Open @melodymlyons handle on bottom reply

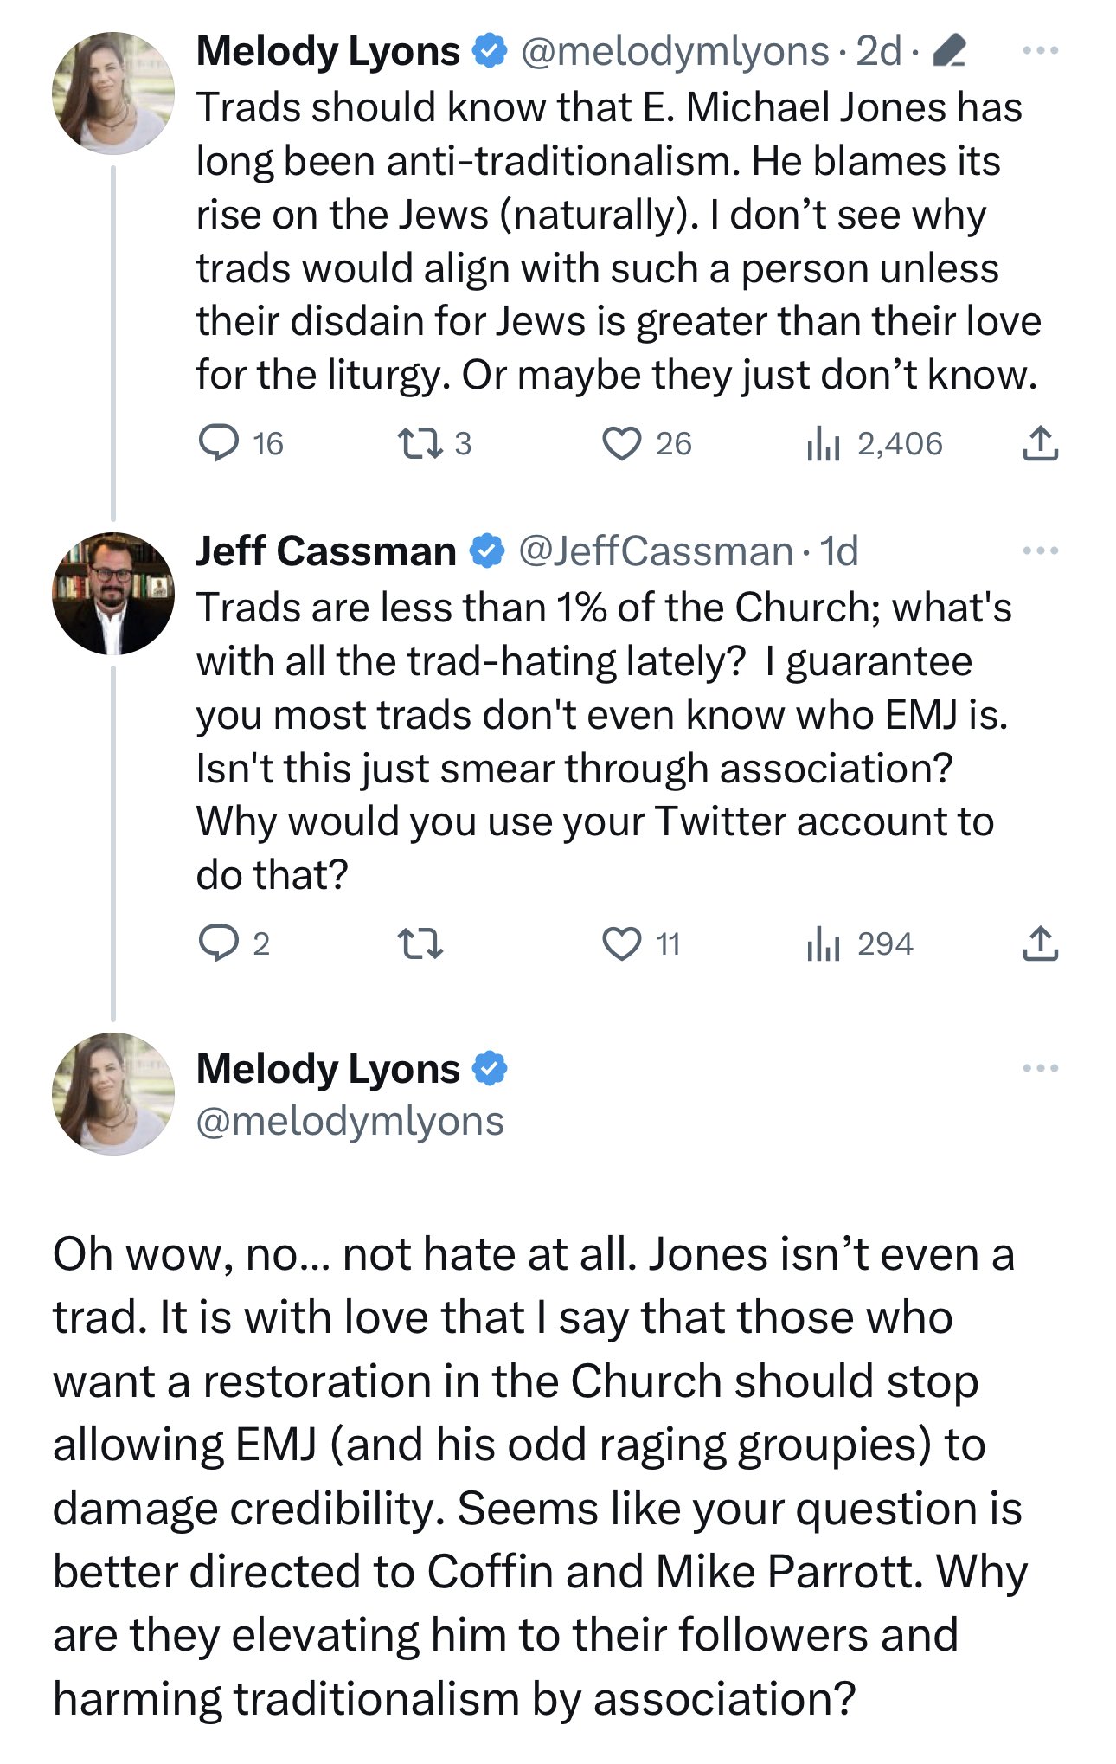pyautogui.click(x=350, y=1121)
